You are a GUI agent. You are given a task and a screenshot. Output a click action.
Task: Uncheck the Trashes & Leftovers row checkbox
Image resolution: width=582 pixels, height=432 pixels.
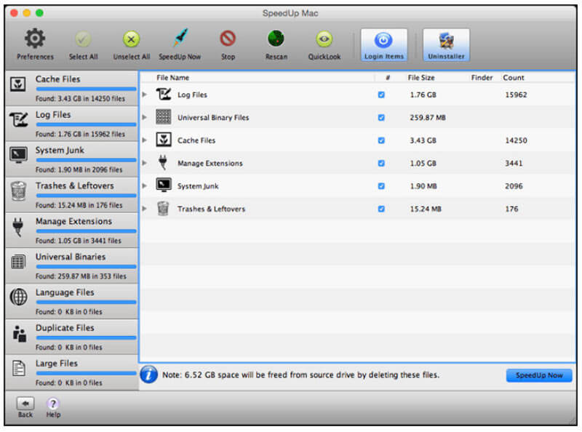pos(381,209)
